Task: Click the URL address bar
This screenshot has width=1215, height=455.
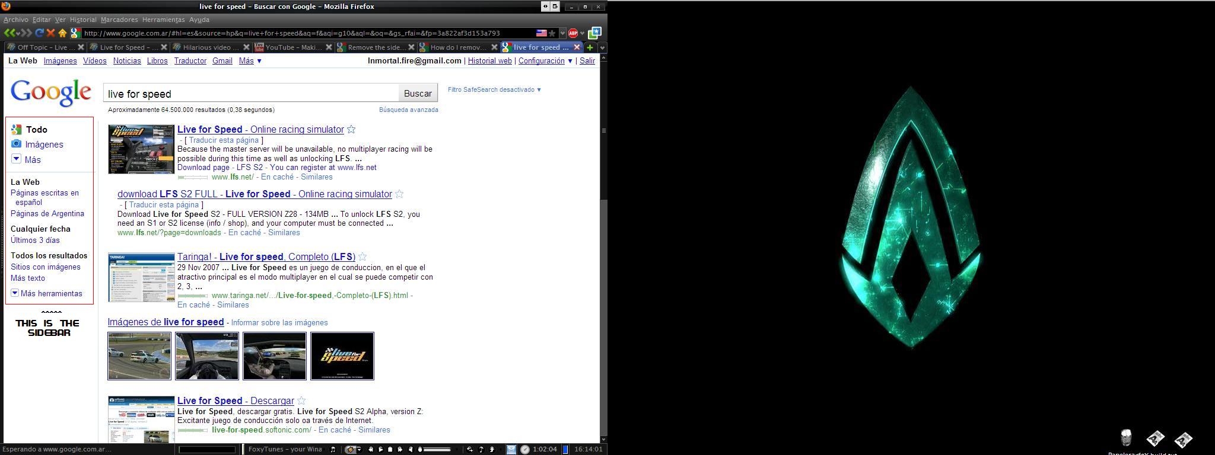Action: 308,33
